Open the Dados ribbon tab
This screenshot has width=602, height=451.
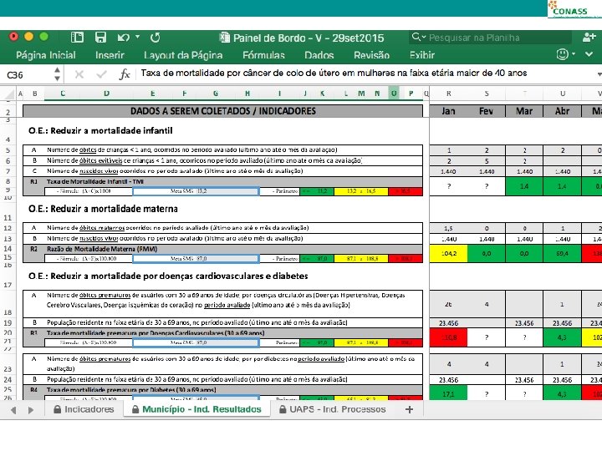(319, 55)
